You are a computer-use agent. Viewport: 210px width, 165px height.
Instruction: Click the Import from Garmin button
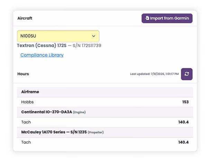pyautogui.click(x=167, y=18)
